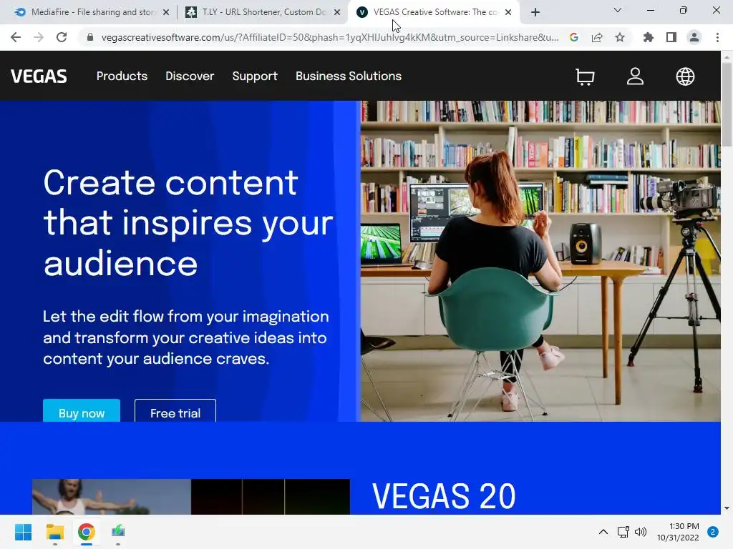The image size is (733, 549).
Task: Click the Google icon in address bar
Action: pos(574,37)
